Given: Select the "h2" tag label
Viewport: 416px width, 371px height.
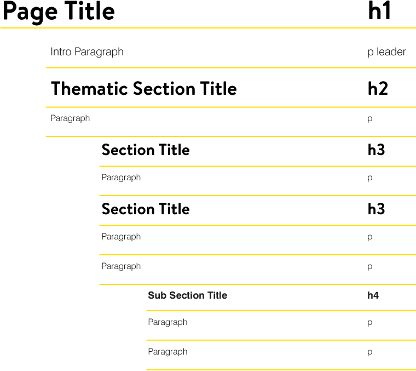Looking at the screenshot, I should [378, 89].
